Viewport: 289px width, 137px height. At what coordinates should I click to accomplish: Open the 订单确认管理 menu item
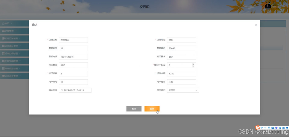point(14,46)
